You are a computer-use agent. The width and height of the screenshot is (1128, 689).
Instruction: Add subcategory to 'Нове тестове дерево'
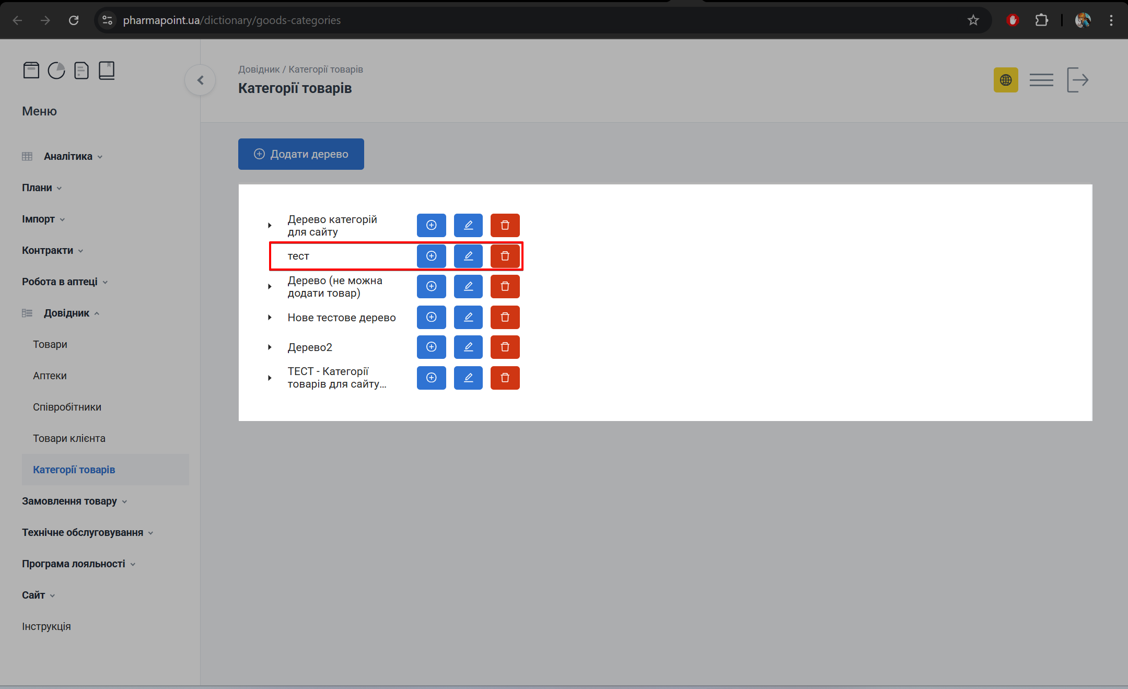(431, 317)
